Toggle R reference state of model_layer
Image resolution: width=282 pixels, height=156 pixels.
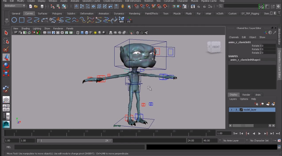(236, 110)
